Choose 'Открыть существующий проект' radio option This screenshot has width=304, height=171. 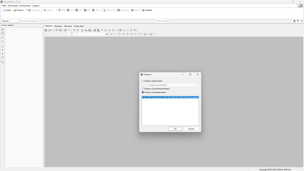[x=143, y=89]
